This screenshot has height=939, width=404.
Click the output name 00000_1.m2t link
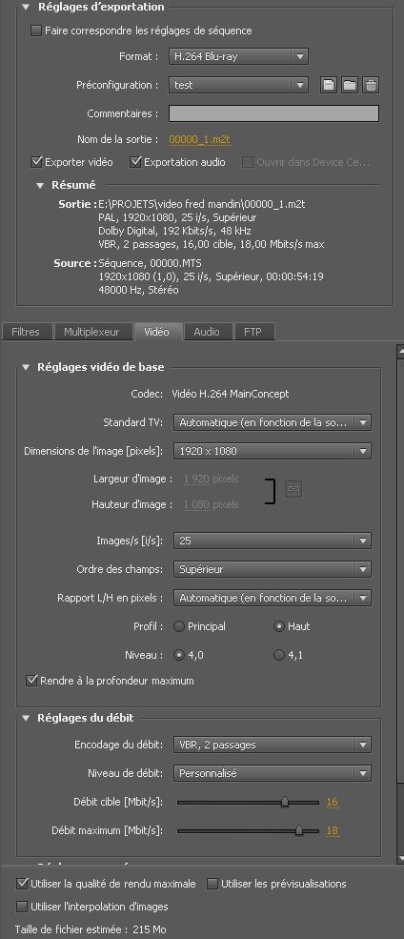[x=200, y=139]
